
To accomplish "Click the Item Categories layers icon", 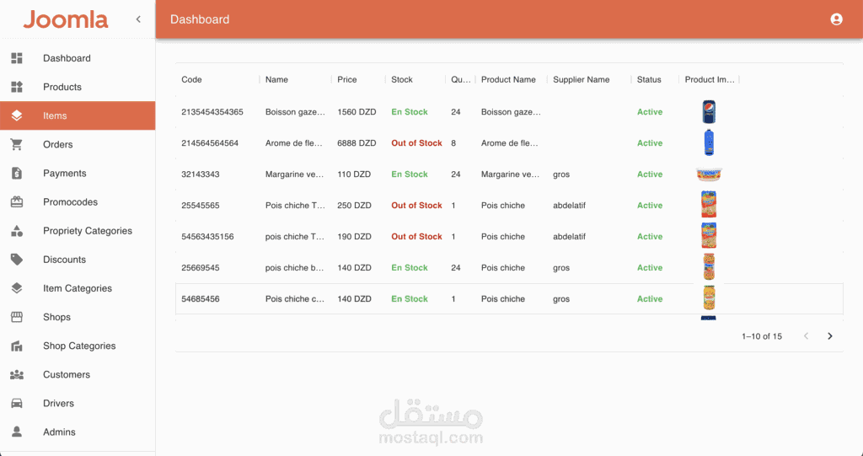I will pos(17,288).
